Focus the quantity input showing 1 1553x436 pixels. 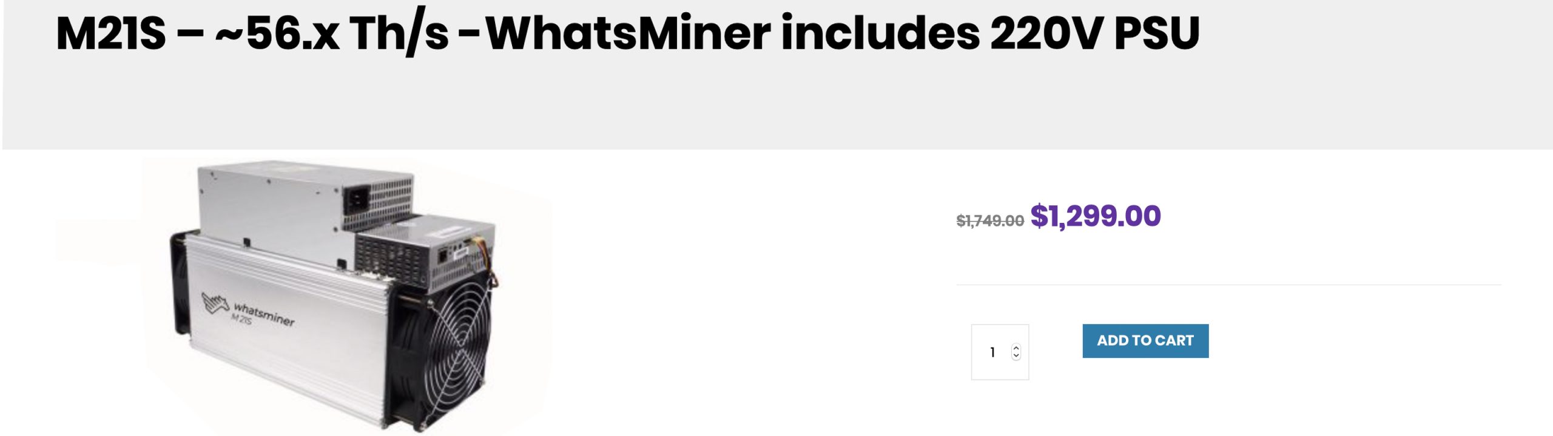[x=992, y=352]
